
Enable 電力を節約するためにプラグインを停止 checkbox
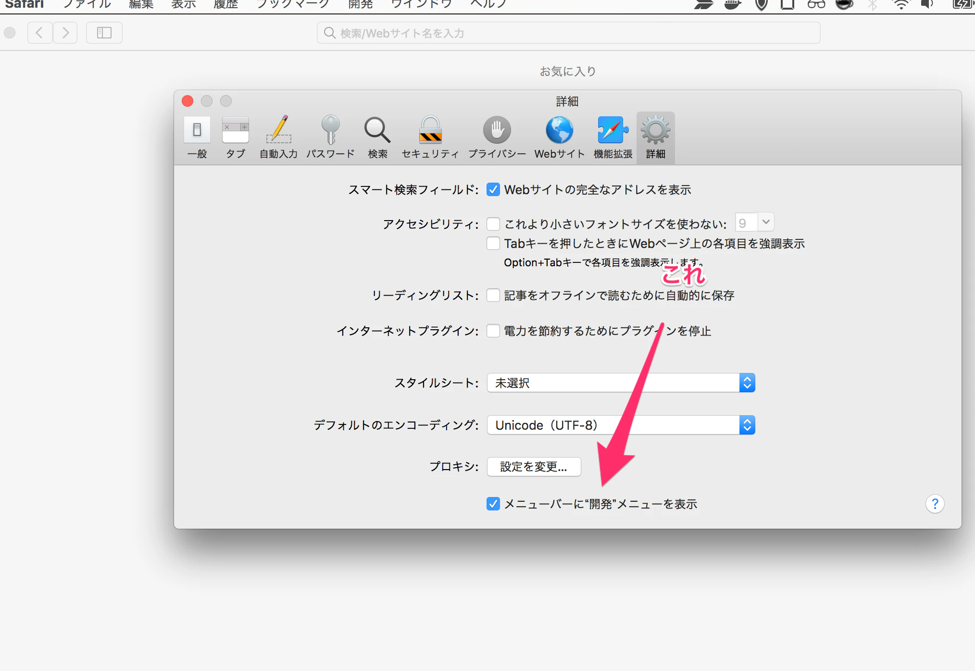(x=493, y=331)
